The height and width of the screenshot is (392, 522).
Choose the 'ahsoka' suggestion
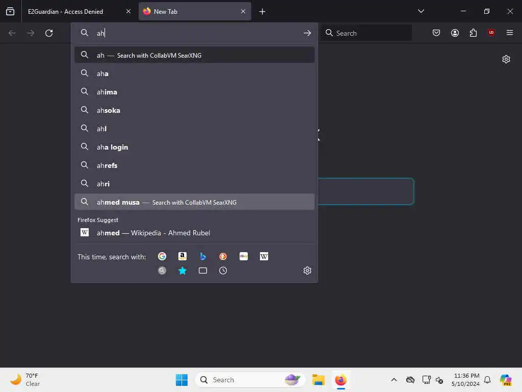pyautogui.click(x=194, y=110)
